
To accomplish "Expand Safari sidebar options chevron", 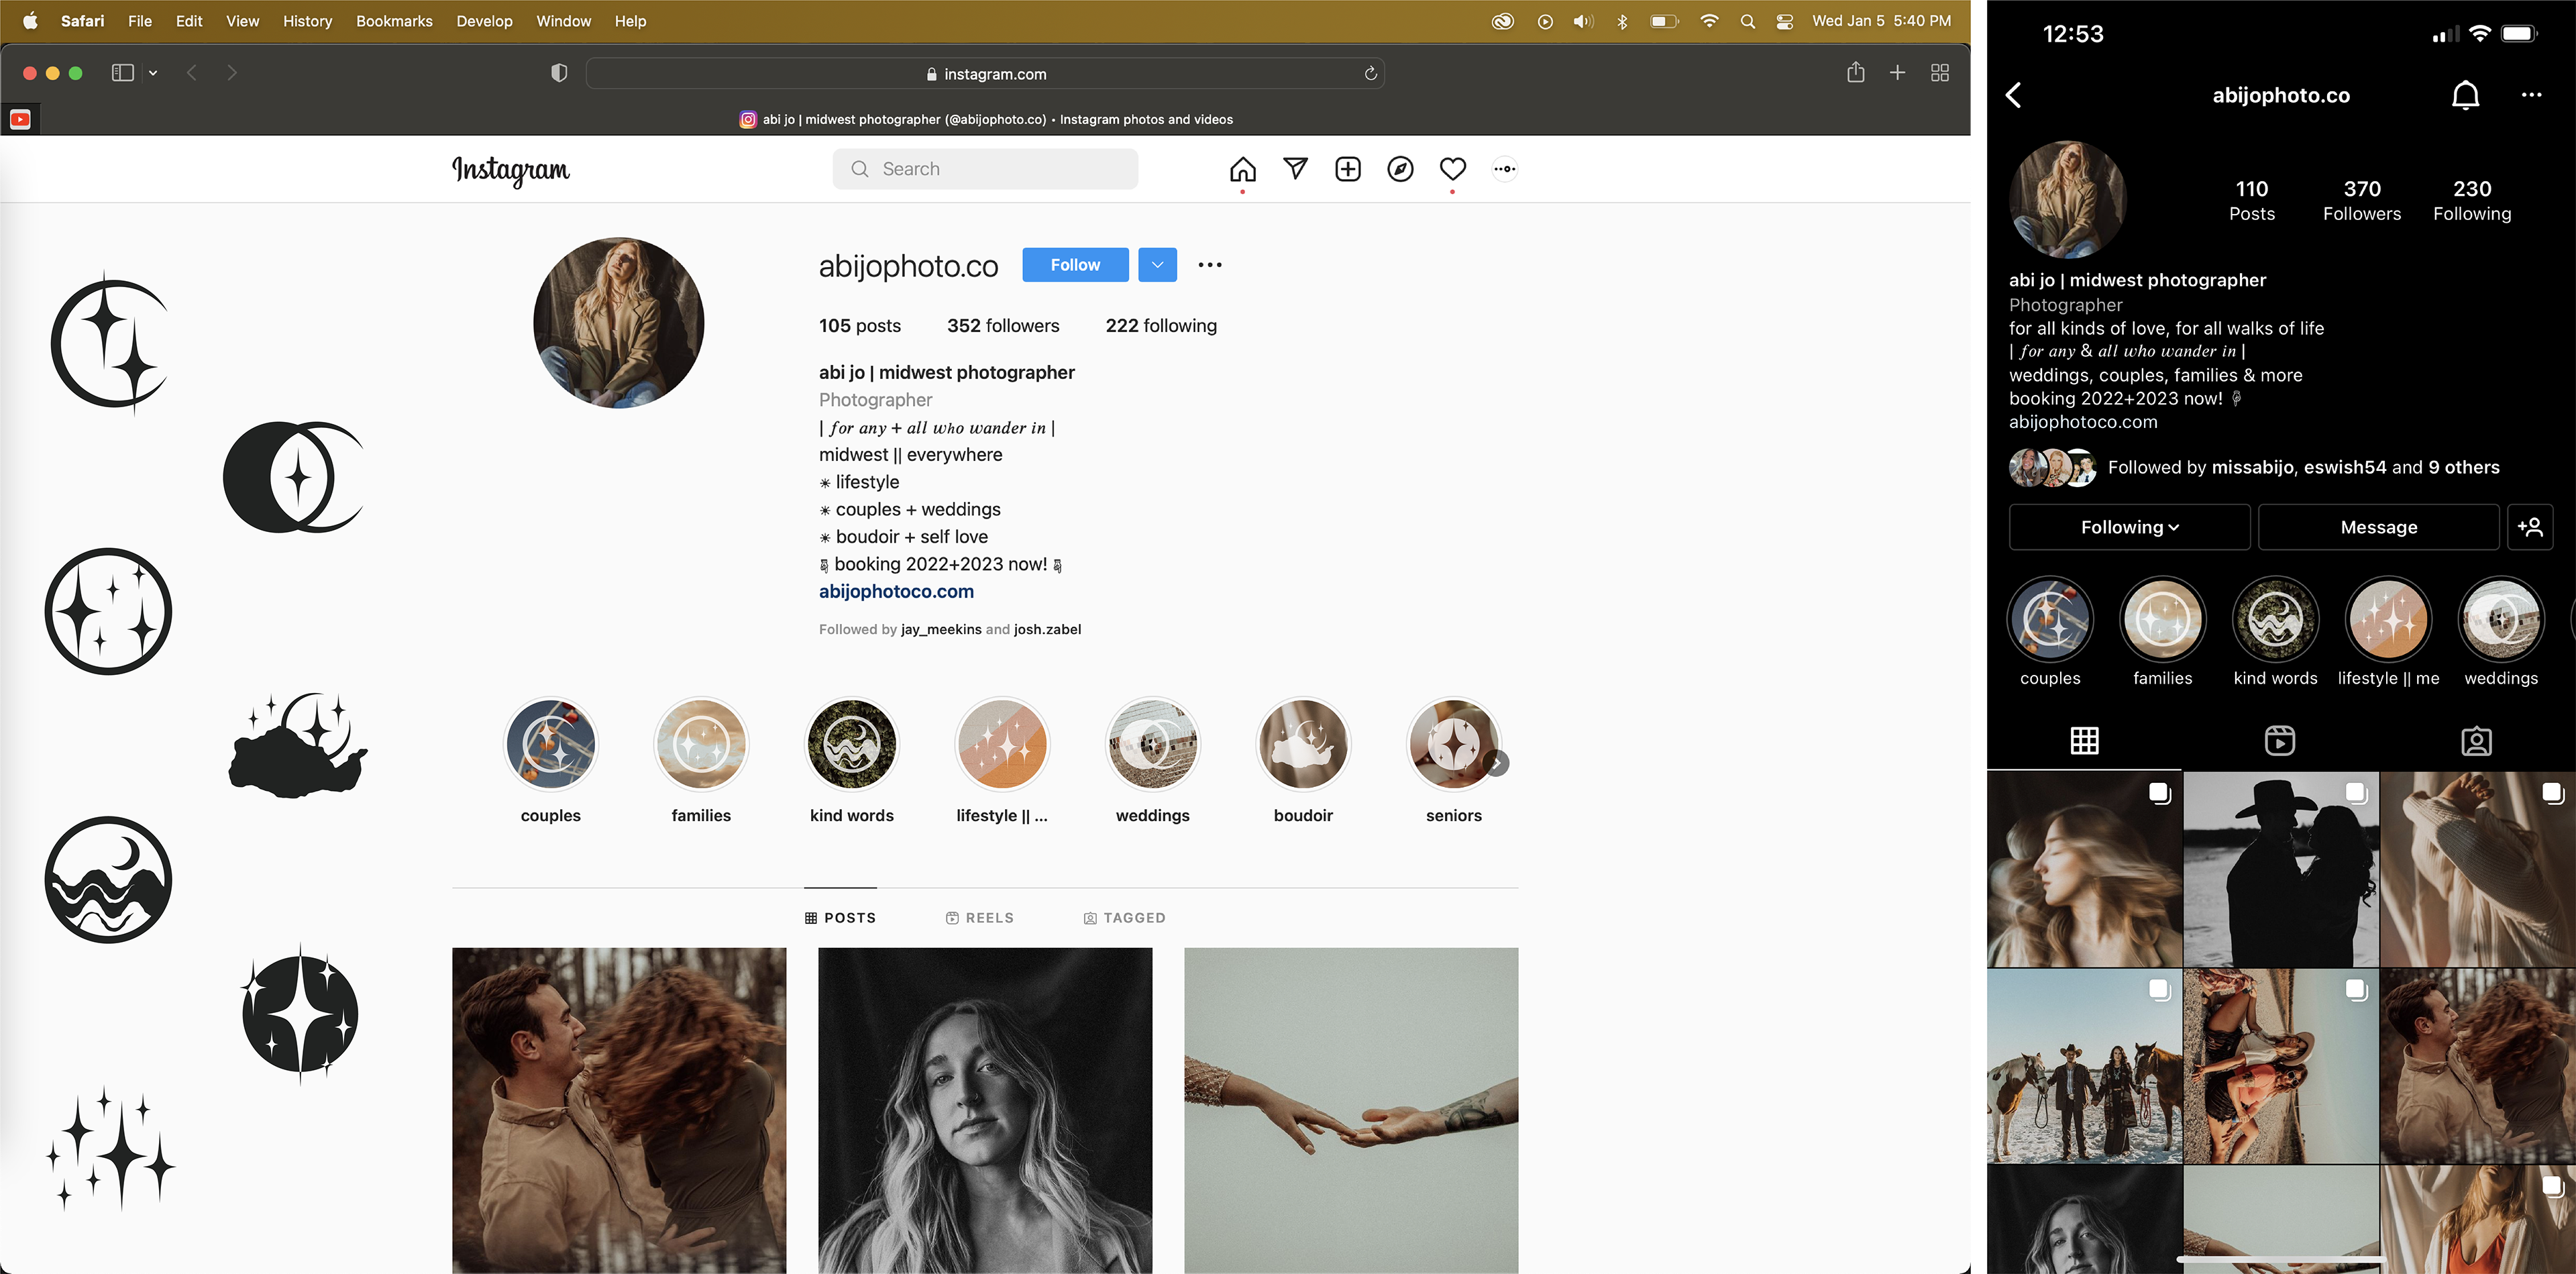I will point(153,73).
